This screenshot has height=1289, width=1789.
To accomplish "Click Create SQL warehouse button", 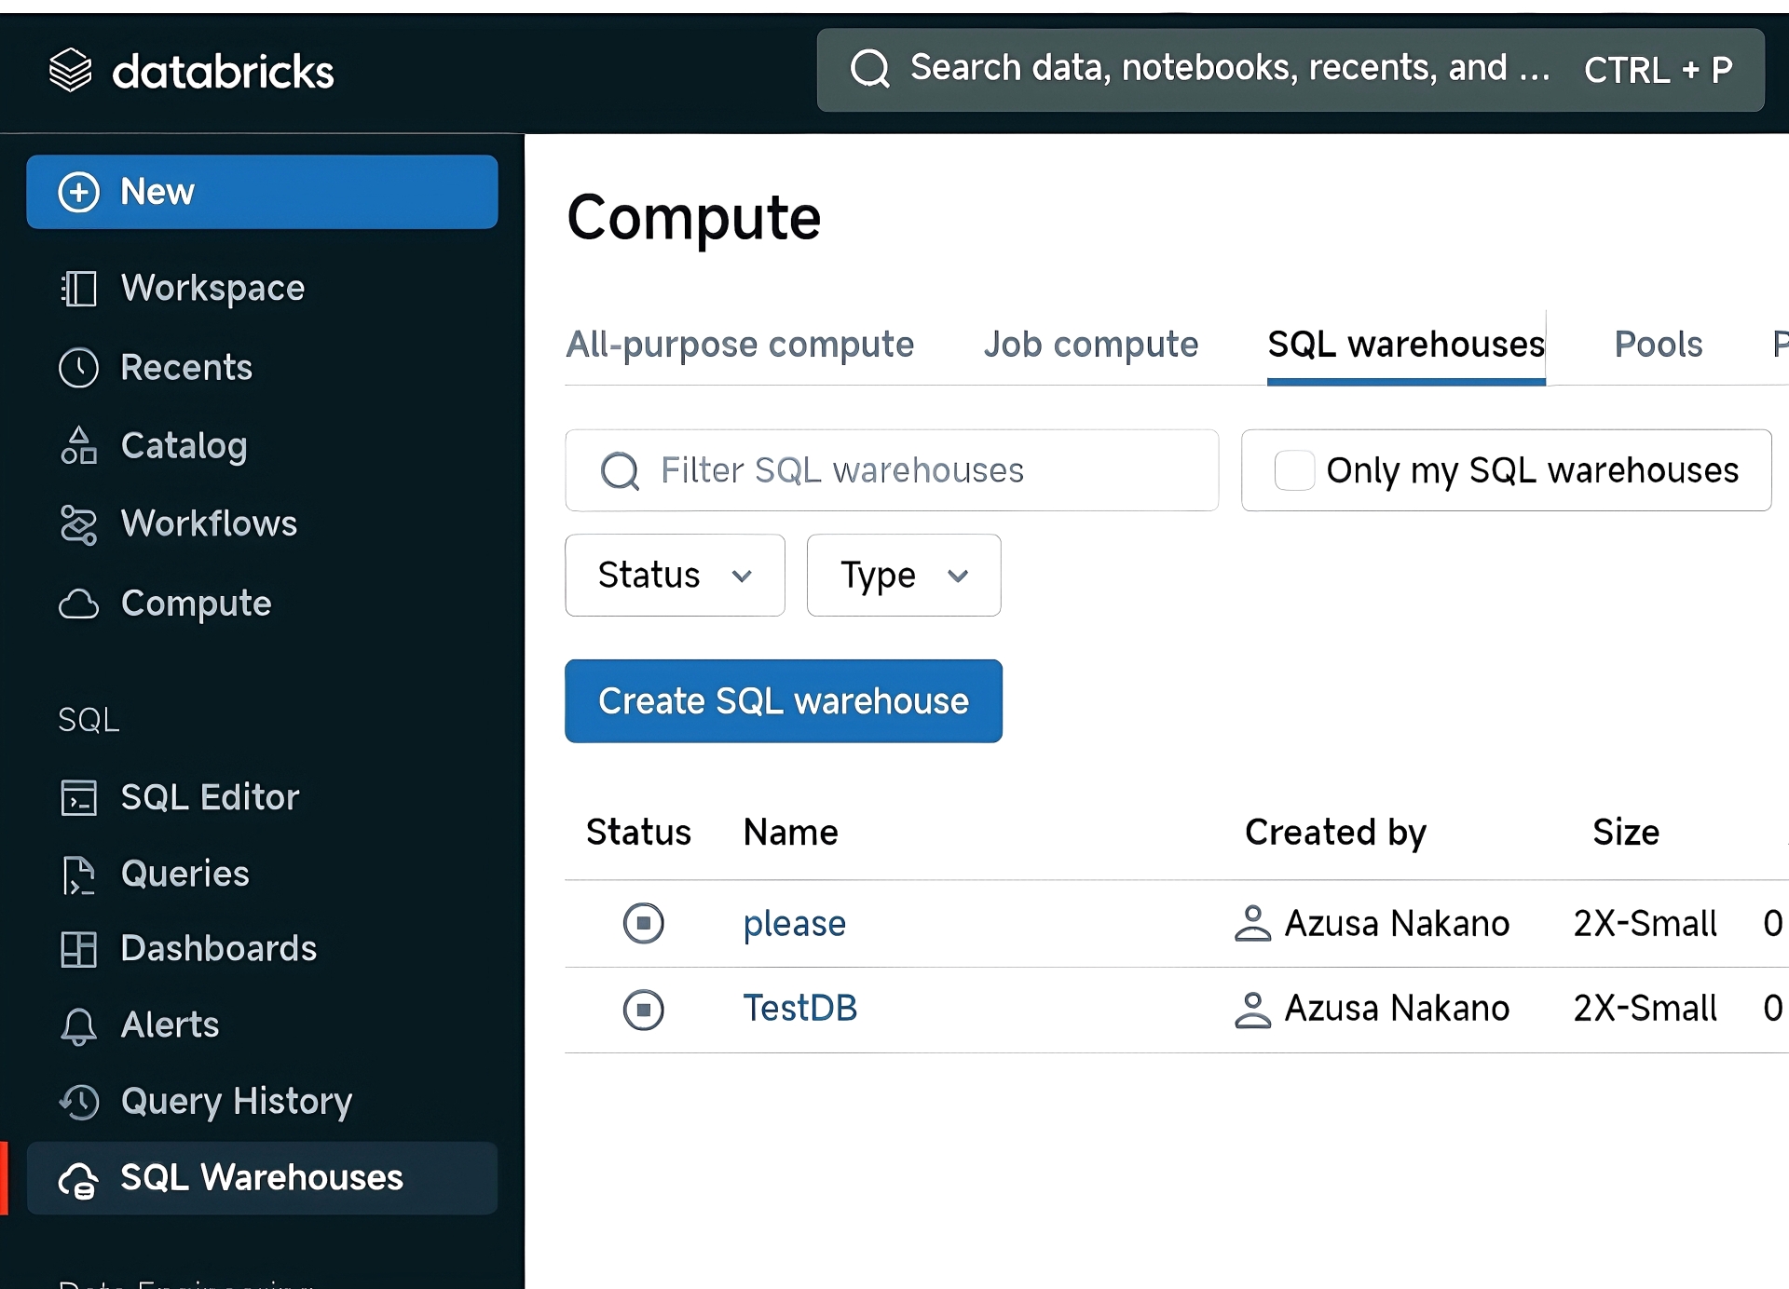I will [x=784, y=700].
